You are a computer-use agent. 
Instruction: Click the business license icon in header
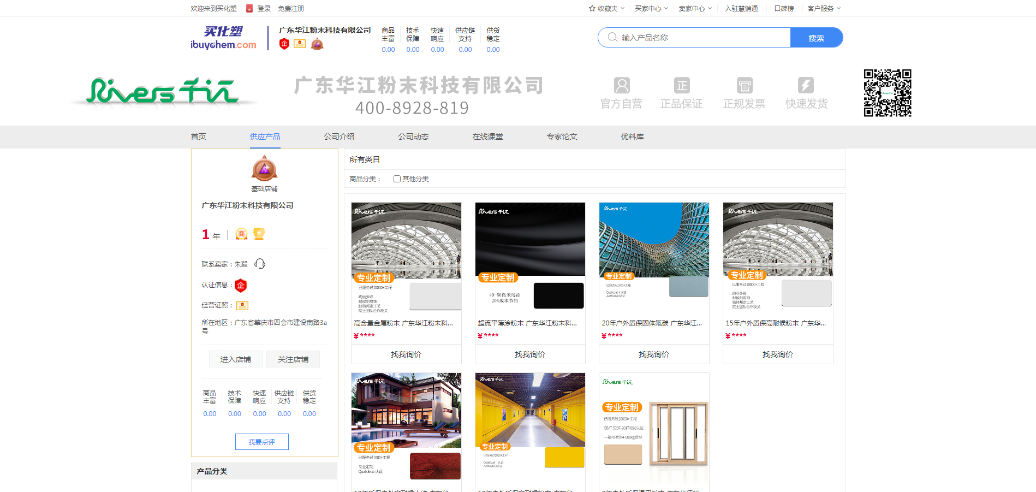(300, 44)
